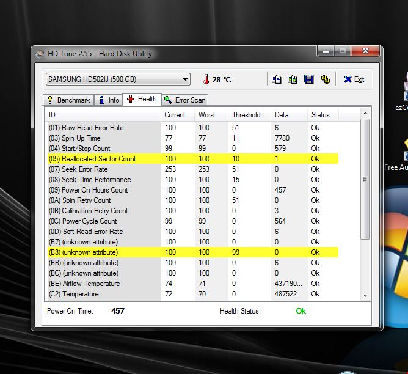408x374 pixels.
Task: Select the Seek Error Rate row
Action: click(x=193, y=169)
